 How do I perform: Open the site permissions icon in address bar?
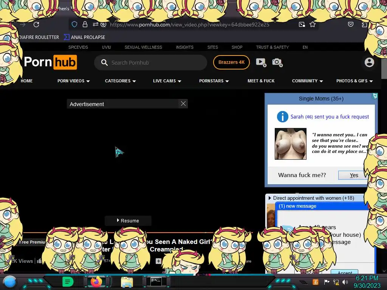(95, 24)
